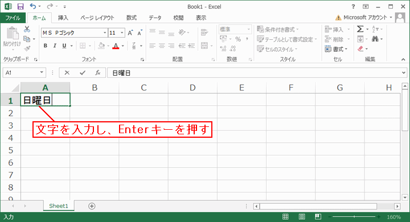Align text to vertical middle
Image resolution: width=410 pixels, height=222 pixels.
coord(162,32)
